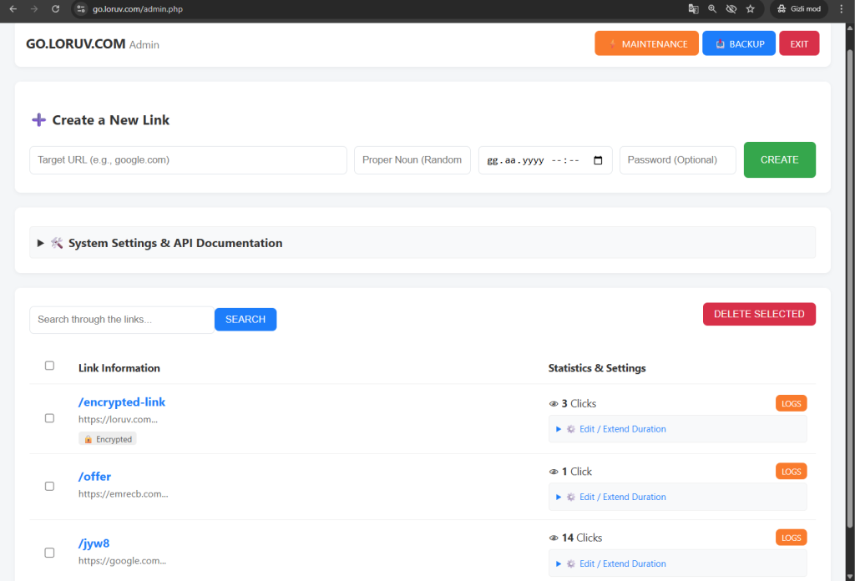
Task: Expand Edit / Extend Duration for /encrypted-link
Action: 622,429
